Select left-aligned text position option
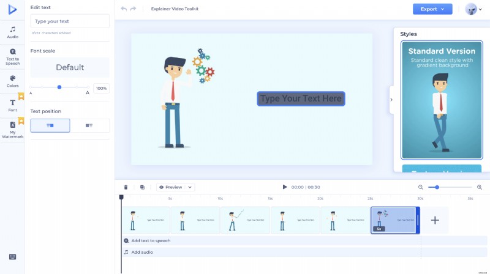The height and width of the screenshot is (274, 490). [50, 125]
